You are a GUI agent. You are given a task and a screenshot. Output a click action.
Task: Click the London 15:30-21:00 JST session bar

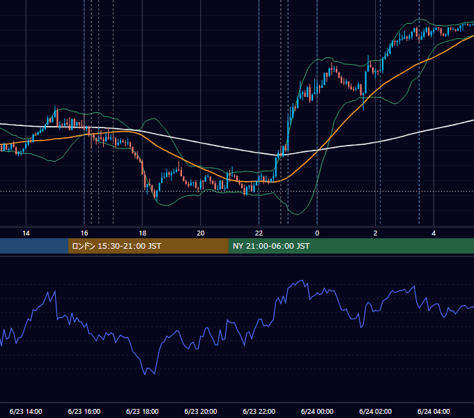click(x=148, y=246)
